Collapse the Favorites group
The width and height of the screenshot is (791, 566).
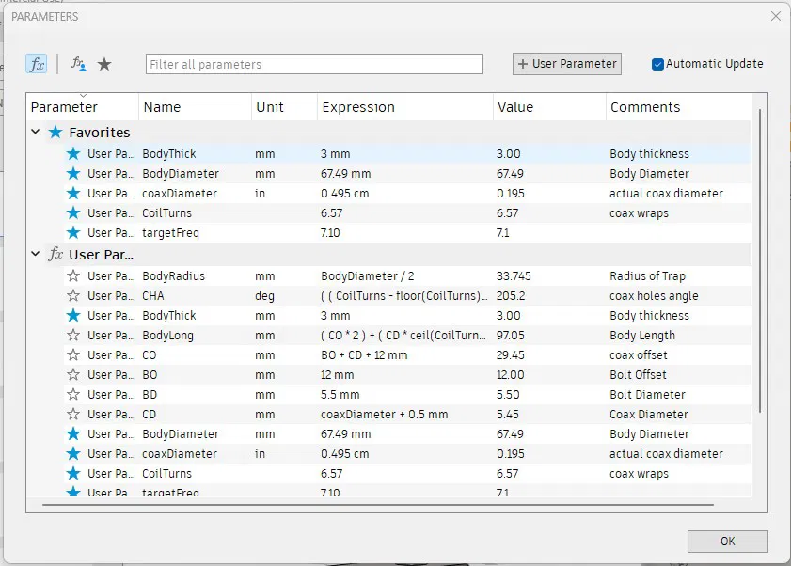[x=36, y=133]
